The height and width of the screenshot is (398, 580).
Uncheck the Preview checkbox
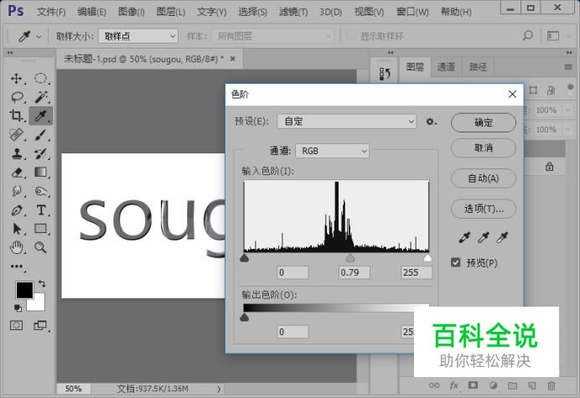click(456, 262)
